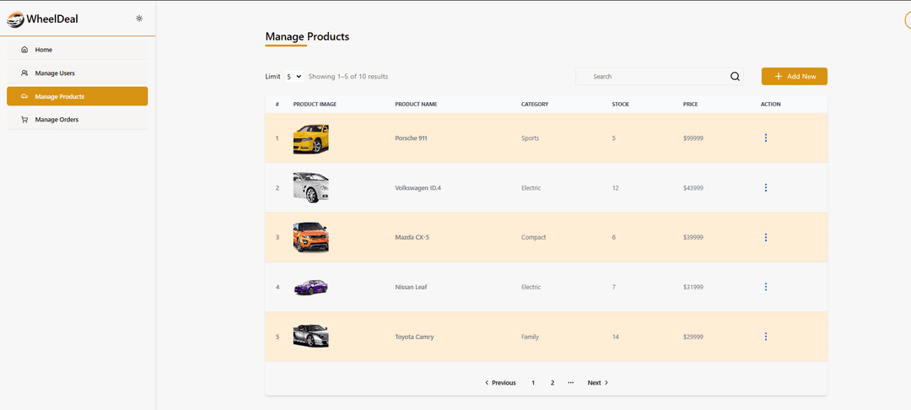Viewport: 911px width, 410px height.
Task: Expand the pagination ellipsis
Action: click(571, 383)
